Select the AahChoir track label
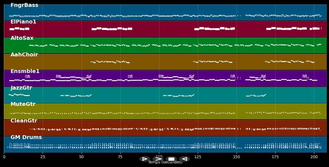The width and height of the screenshot is (329, 167). (24, 55)
